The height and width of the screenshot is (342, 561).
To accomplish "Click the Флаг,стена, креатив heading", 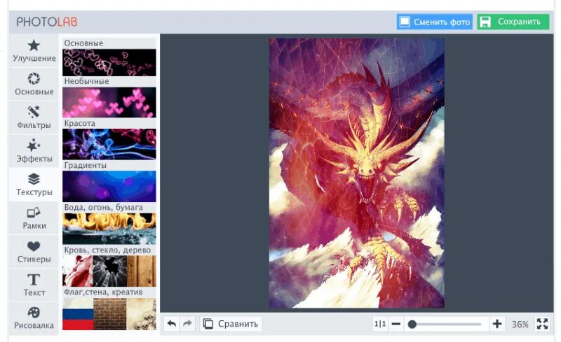I will coord(103,292).
